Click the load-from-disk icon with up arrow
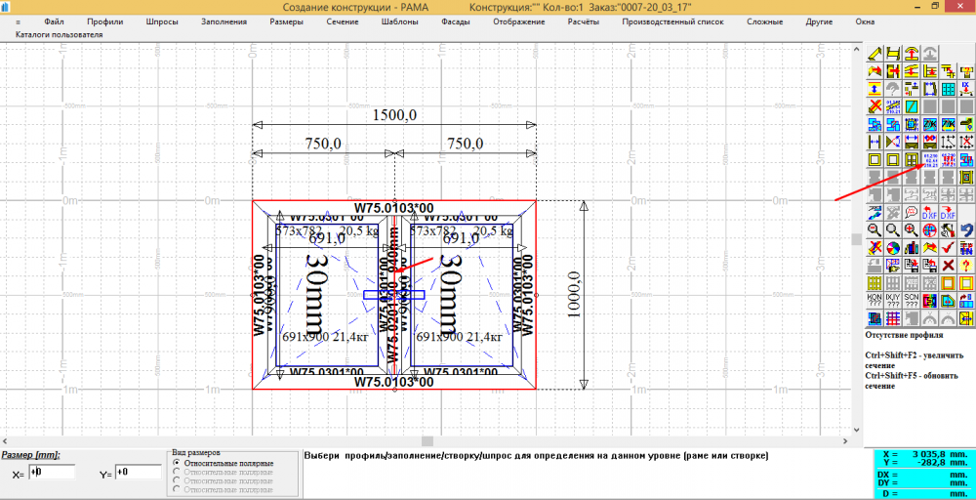This screenshot has width=976, height=500. [x=930, y=266]
